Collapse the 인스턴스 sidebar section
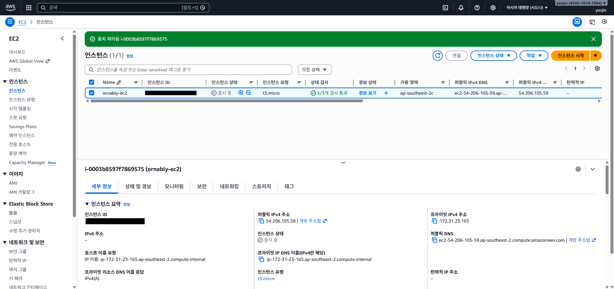This screenshot has width=614, height=289. [5, 82]
